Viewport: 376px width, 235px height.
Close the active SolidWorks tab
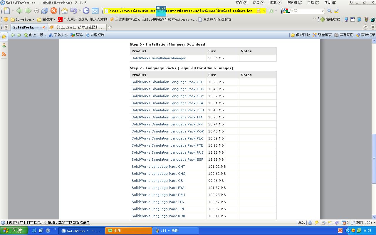pos(44,27)
